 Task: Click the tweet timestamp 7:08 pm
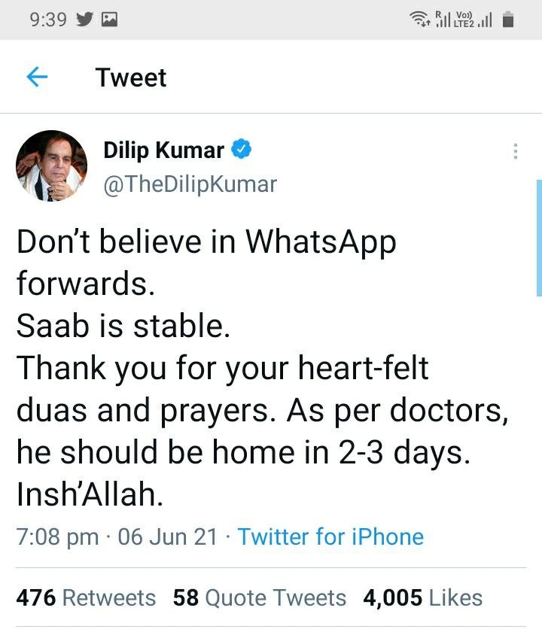(x=57, y=536)
